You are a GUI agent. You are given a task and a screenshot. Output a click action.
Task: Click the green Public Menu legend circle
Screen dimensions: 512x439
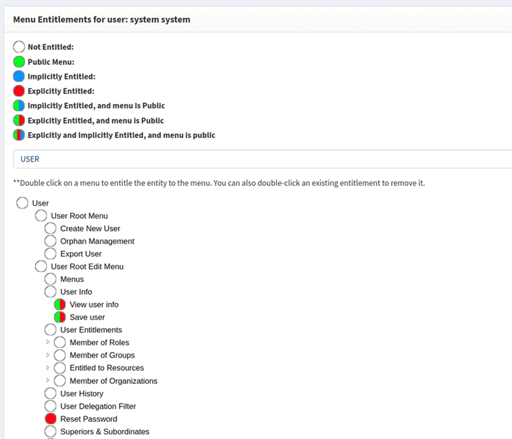click(x=19, y=62)
